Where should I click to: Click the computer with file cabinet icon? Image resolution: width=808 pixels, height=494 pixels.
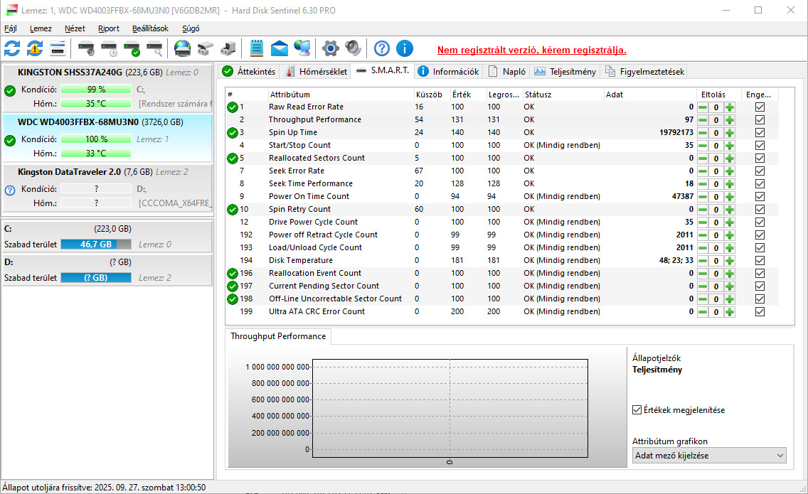click(x=228, y=49)
